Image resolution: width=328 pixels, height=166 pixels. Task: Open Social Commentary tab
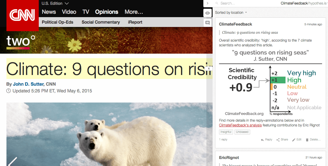tap(101, 22)
